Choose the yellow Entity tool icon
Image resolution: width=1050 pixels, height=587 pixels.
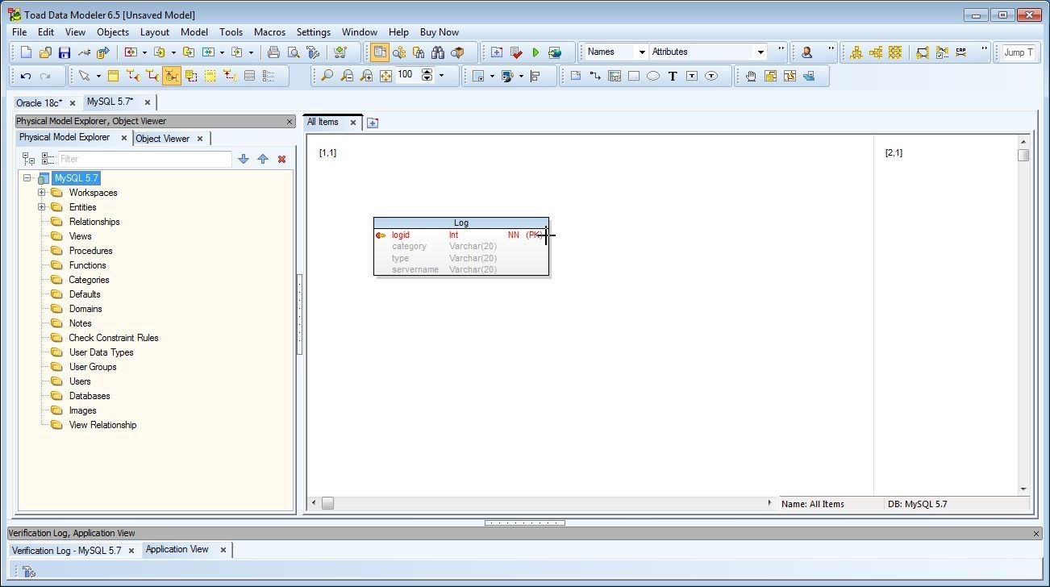(113, 76)
